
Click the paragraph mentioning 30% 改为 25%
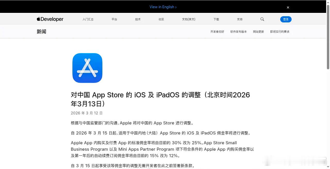(162, 149)
